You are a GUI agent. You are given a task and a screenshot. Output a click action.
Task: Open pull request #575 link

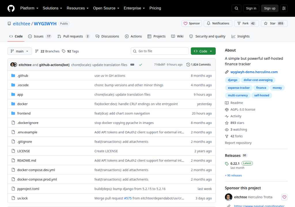click(128, 198)
